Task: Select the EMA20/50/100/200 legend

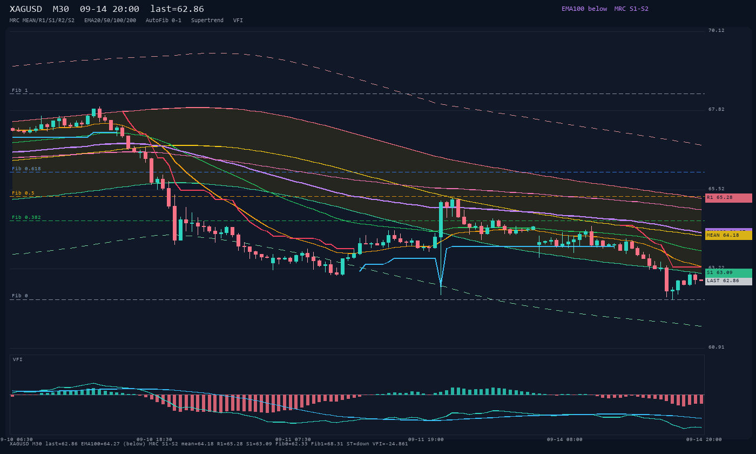Action: tap(110, 21)
